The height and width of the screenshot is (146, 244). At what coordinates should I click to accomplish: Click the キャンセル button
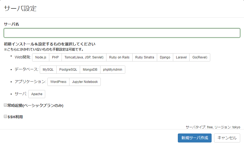click(x=227, y=138)
